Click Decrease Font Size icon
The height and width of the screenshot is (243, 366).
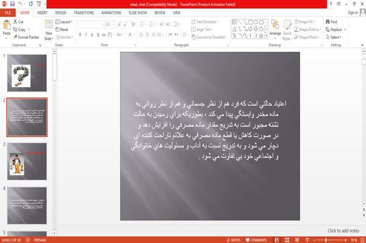point(125,24)
